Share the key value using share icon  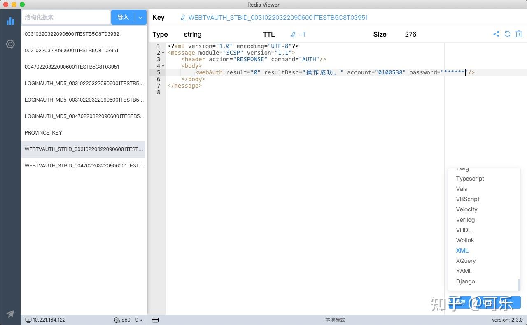(496, 34)
